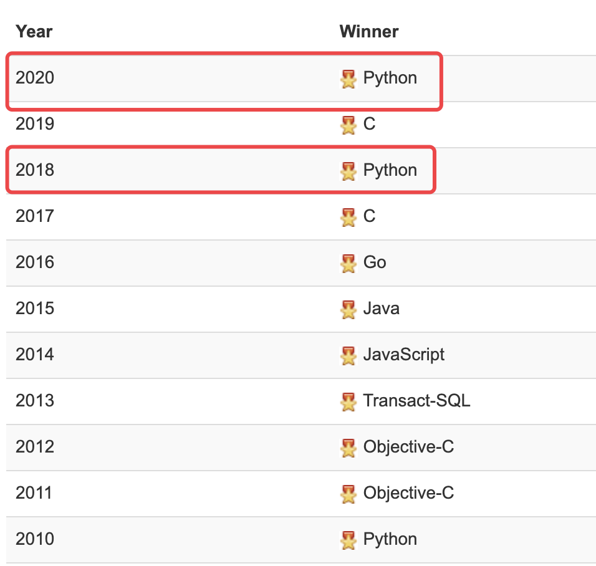This screenshot has height=566, width=596.
Task: Click the year 2012 cell
Action: click(x=35, y=447)
